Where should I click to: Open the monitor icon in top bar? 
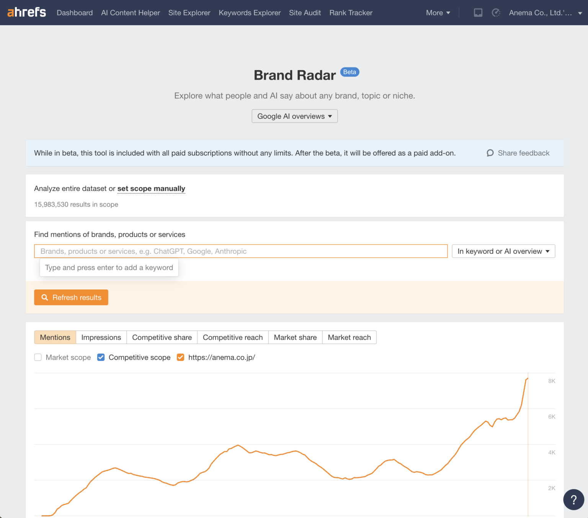pos(478,13)
